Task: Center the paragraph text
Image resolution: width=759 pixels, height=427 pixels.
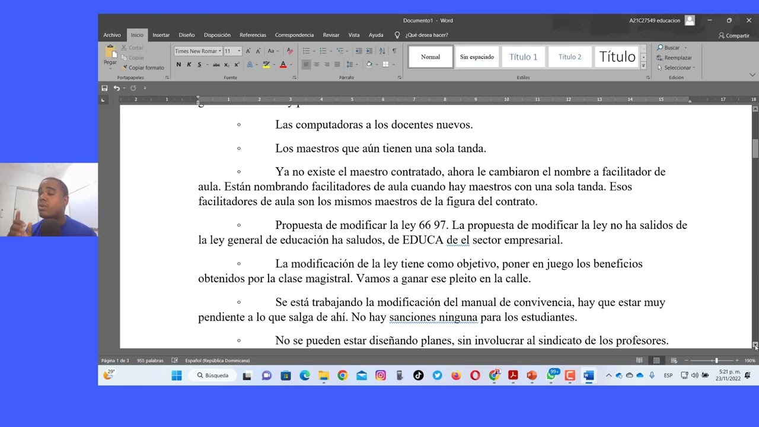Action: tap(316, 65)
